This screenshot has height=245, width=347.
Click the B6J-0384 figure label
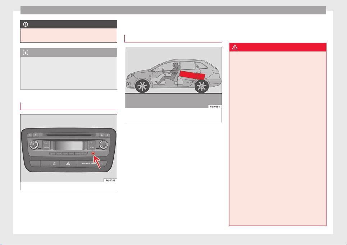[215, 106]
